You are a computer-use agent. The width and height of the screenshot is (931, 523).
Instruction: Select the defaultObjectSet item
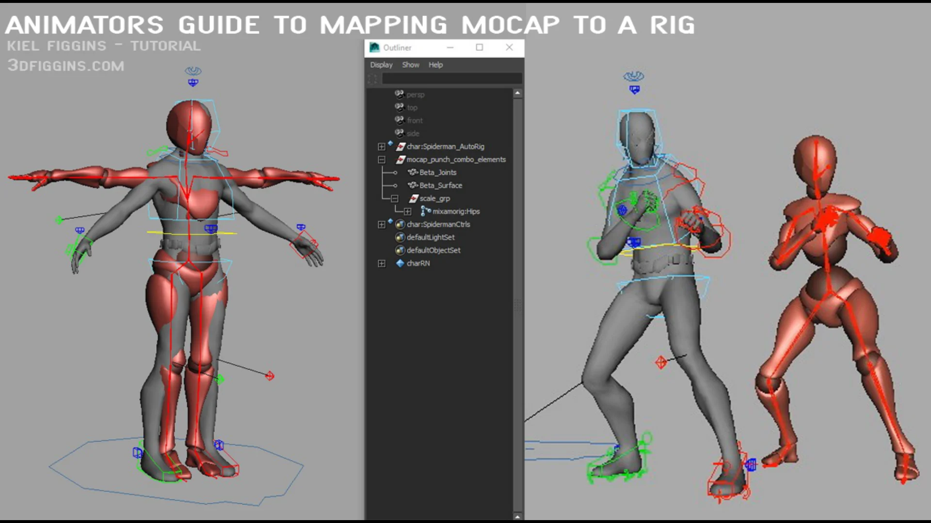pyautogui.click(x=433, y=250)
